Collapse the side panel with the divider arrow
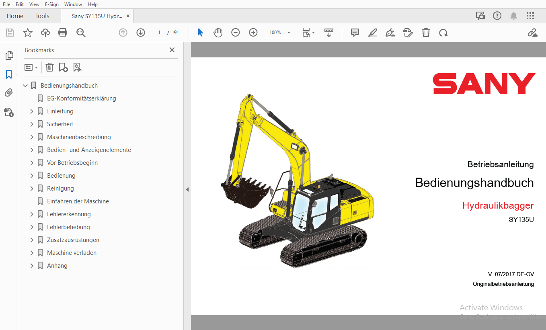The image size is (546, 330). click(187, 189)
